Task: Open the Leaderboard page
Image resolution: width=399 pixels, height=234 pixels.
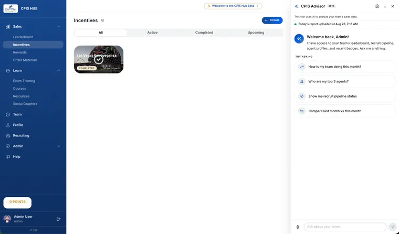Action: click(23, 37)
